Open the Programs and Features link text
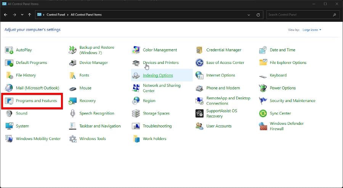 coord(36,100)
